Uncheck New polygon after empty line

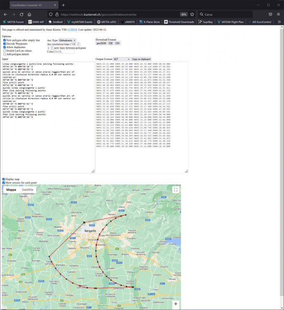click(x=4, y=40)
